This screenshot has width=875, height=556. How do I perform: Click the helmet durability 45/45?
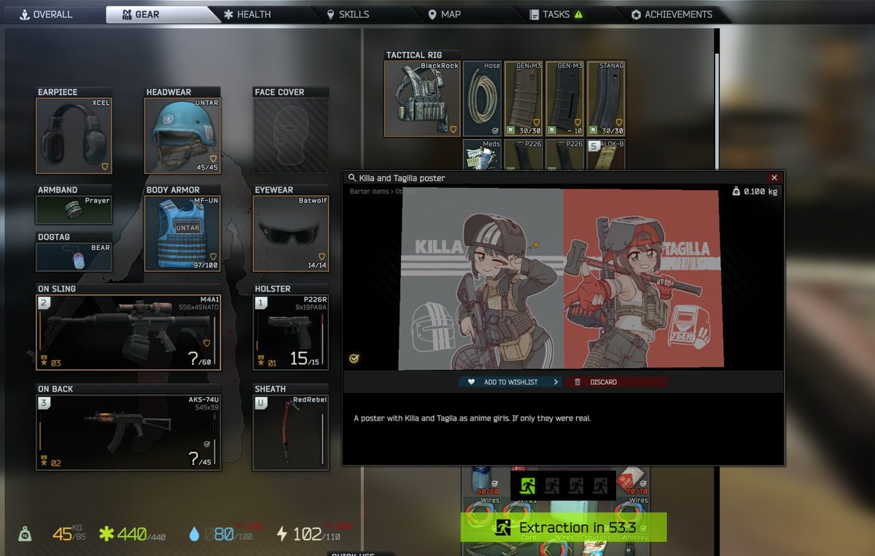tap(206, 168)
